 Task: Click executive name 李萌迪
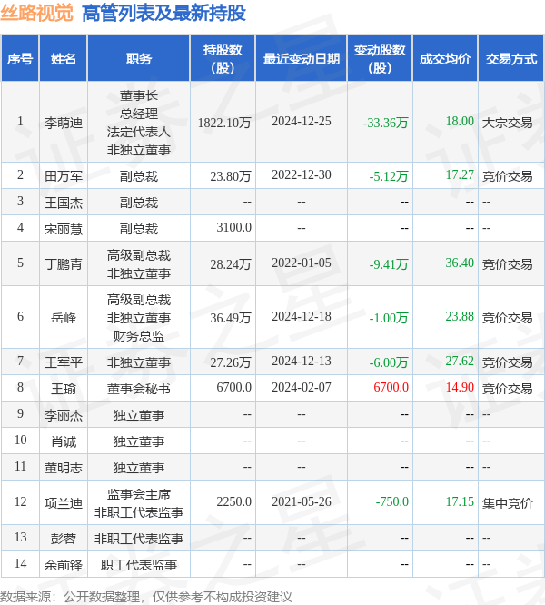point(64,122)
